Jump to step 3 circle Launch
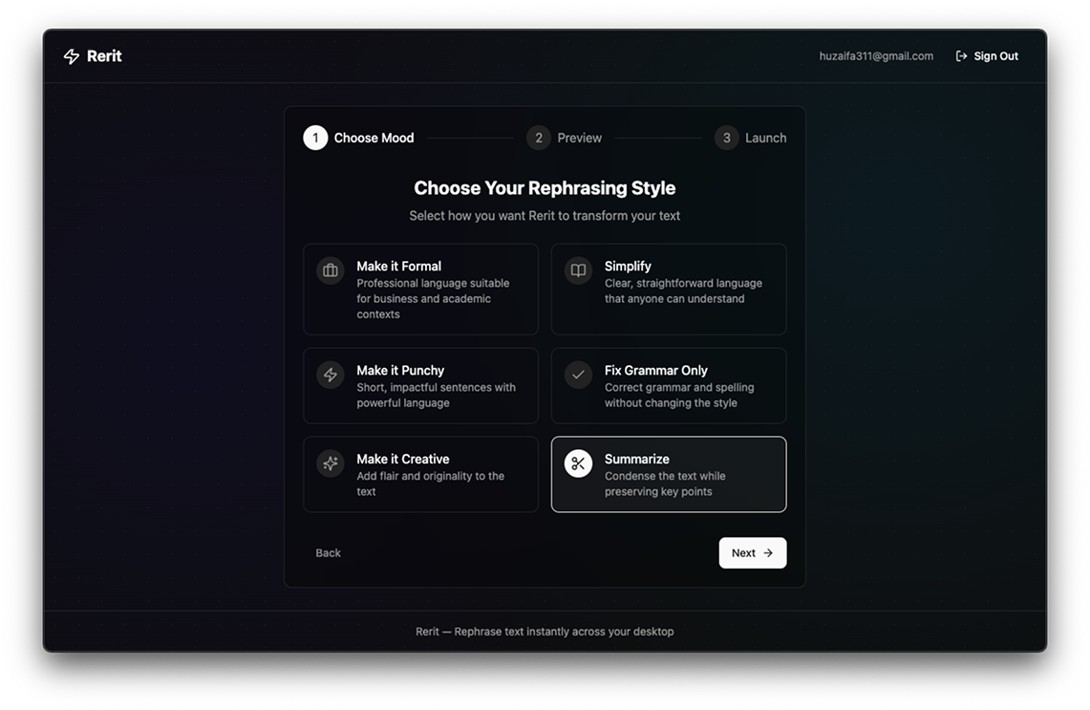The image size is (1090, 710). 726,138
